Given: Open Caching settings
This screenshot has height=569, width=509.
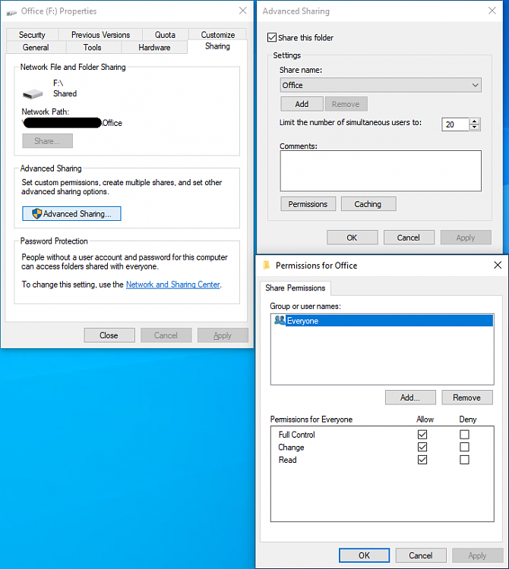Looking at the screenshot, I should (x=368, y=204).
